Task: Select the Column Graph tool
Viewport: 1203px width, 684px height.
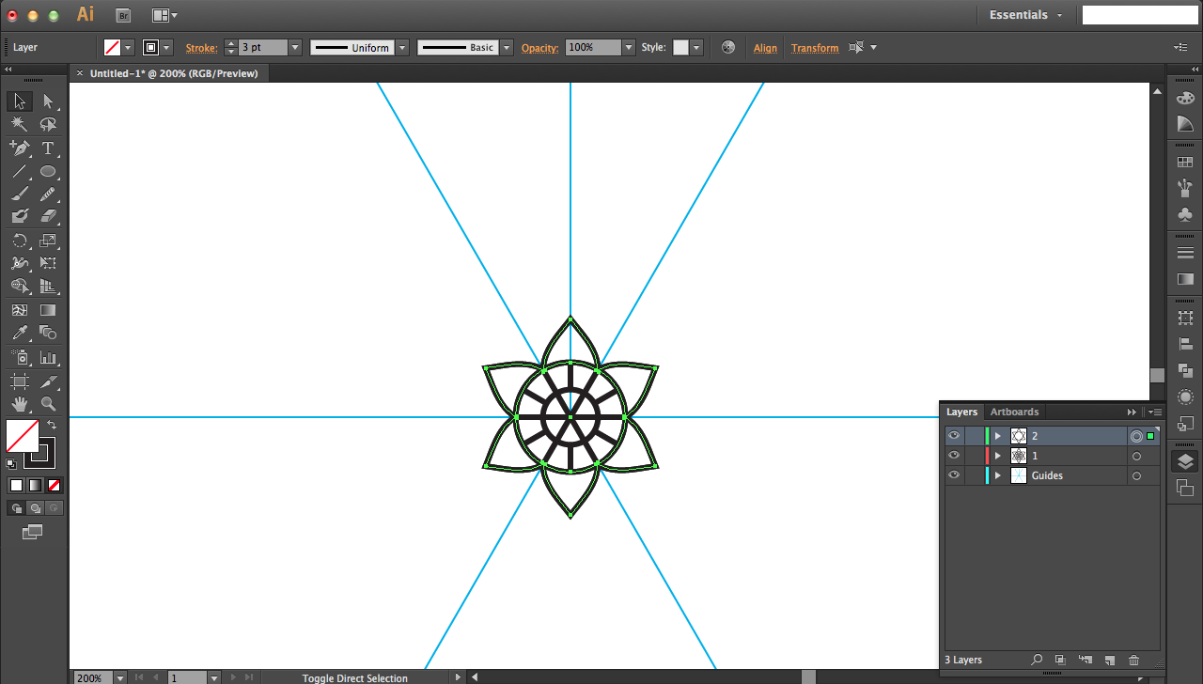Action: (48, 357)
